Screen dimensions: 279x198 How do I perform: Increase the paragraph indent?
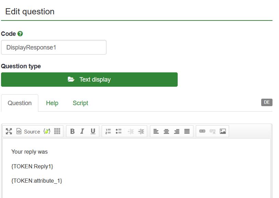(x=141, y=131)
